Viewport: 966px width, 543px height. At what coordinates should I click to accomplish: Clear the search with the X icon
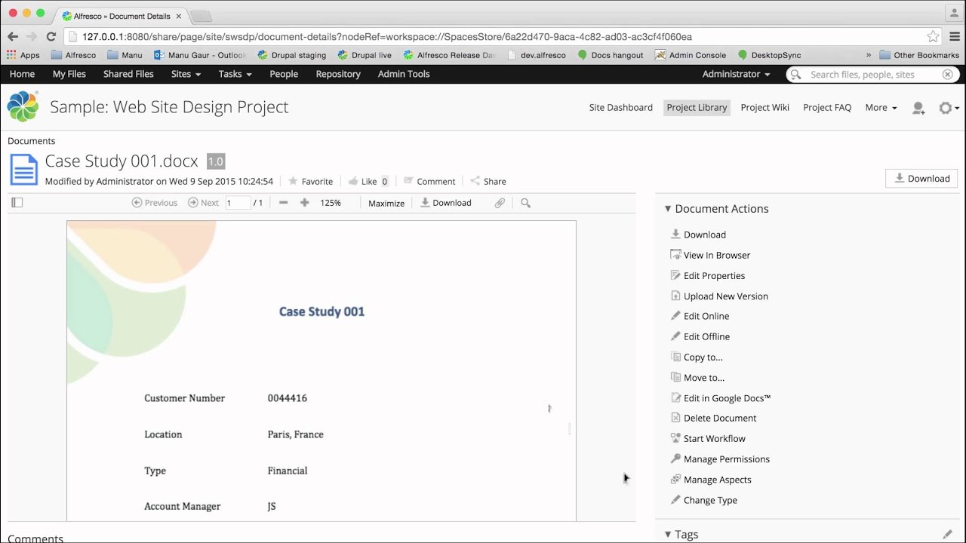[948, 75]
